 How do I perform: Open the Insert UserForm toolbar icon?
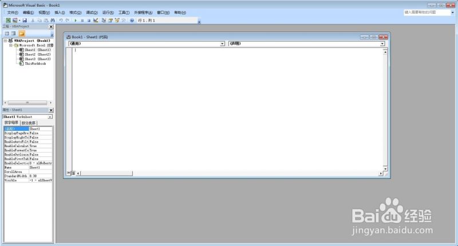15,21
